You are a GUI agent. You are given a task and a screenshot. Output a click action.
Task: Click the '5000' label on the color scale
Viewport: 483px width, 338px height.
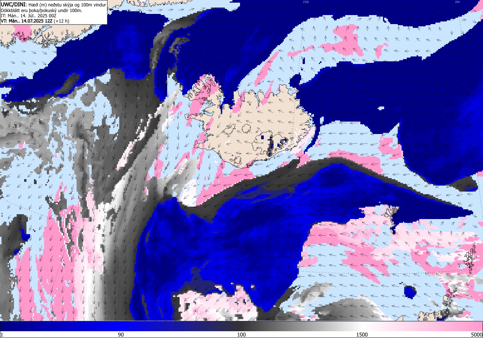tap(476, 335)
